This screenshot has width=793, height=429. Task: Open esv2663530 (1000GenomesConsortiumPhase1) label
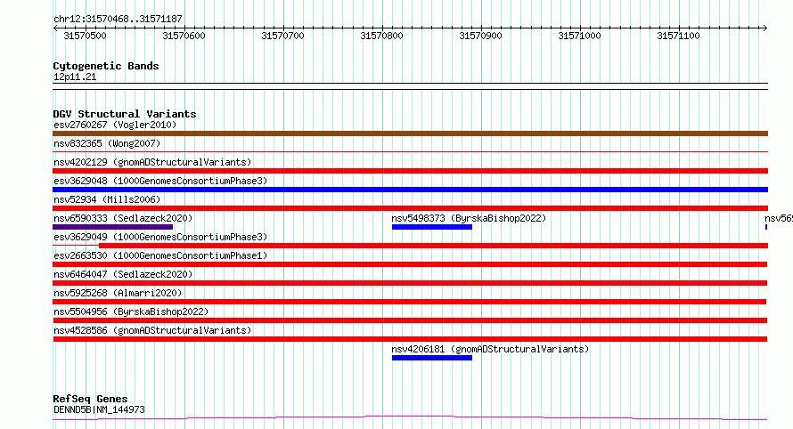coord(160,255)
